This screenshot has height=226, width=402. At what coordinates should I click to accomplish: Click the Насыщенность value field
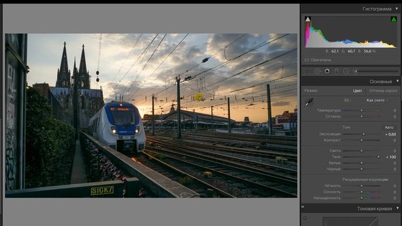(x=394, y=198)
